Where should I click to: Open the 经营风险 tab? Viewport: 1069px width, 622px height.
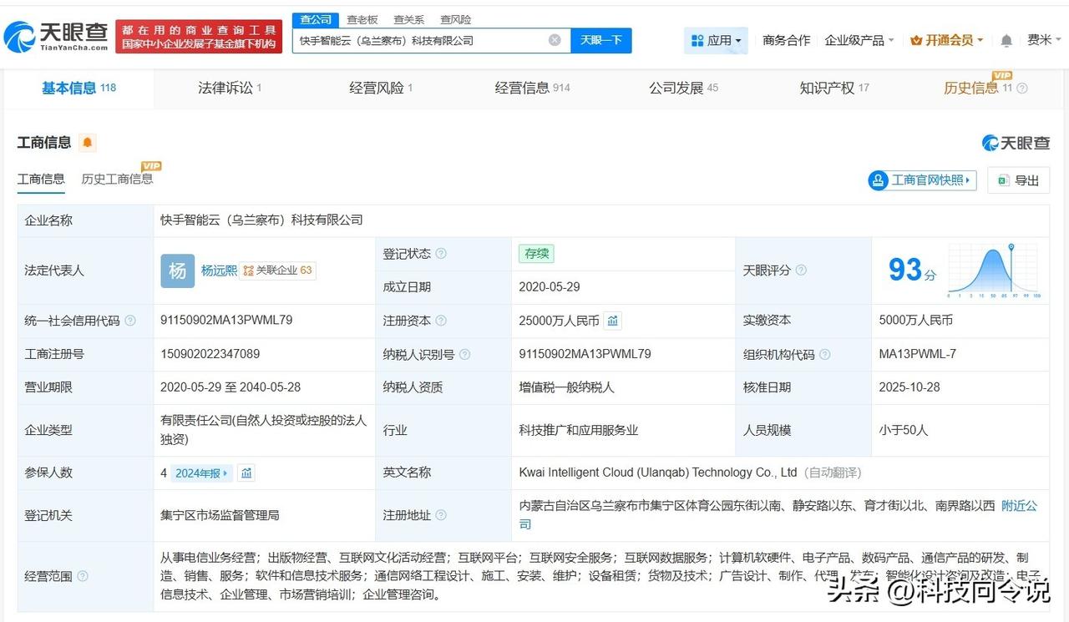381,88
